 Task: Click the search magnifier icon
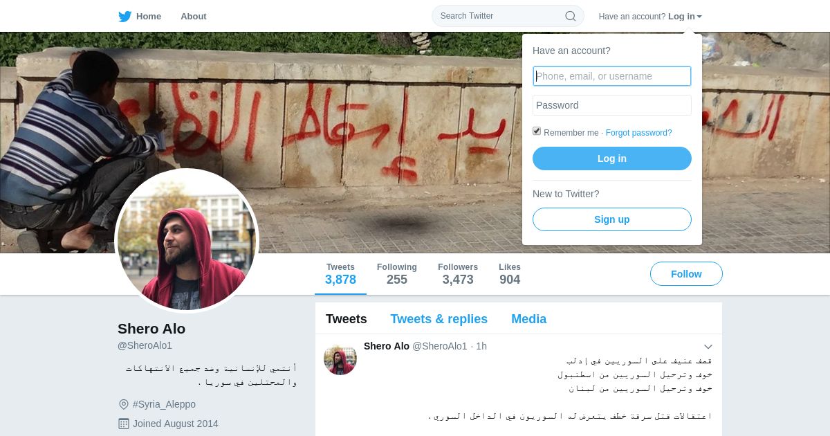(571, 16)
